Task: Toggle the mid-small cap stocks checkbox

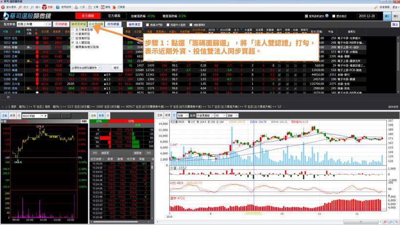Action: [168, 25]
